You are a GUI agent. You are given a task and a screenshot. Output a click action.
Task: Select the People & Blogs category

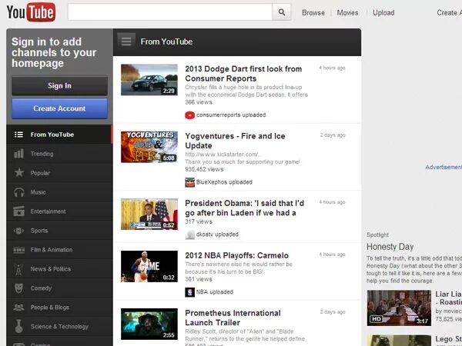pyautogui.click(x=59, y=307)
